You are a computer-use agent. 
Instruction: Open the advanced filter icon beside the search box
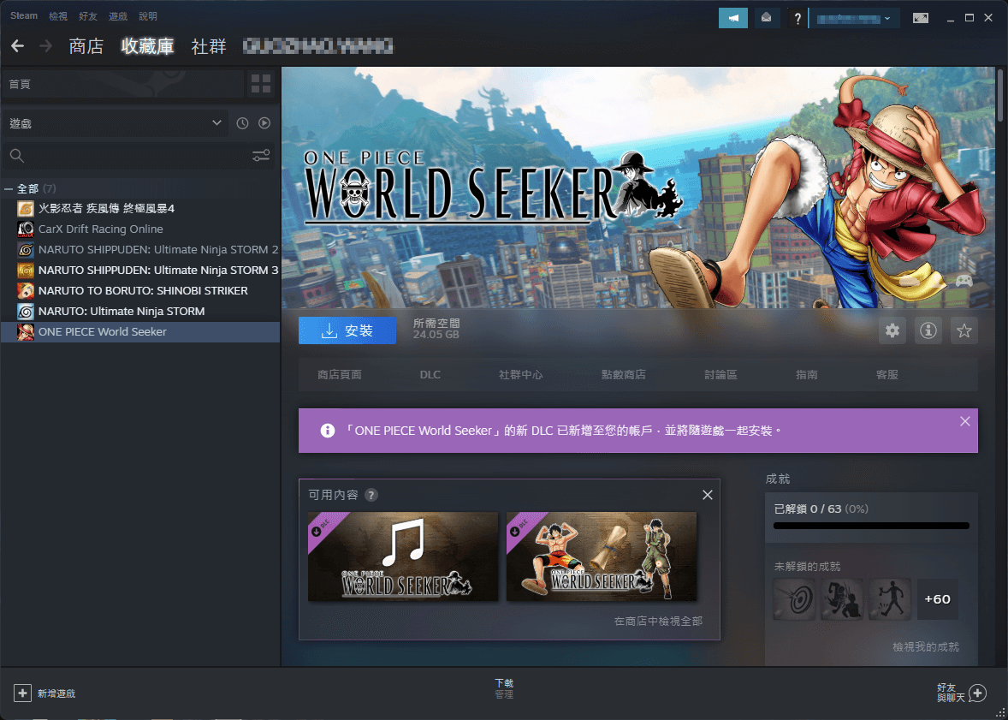tap(262, 156)
